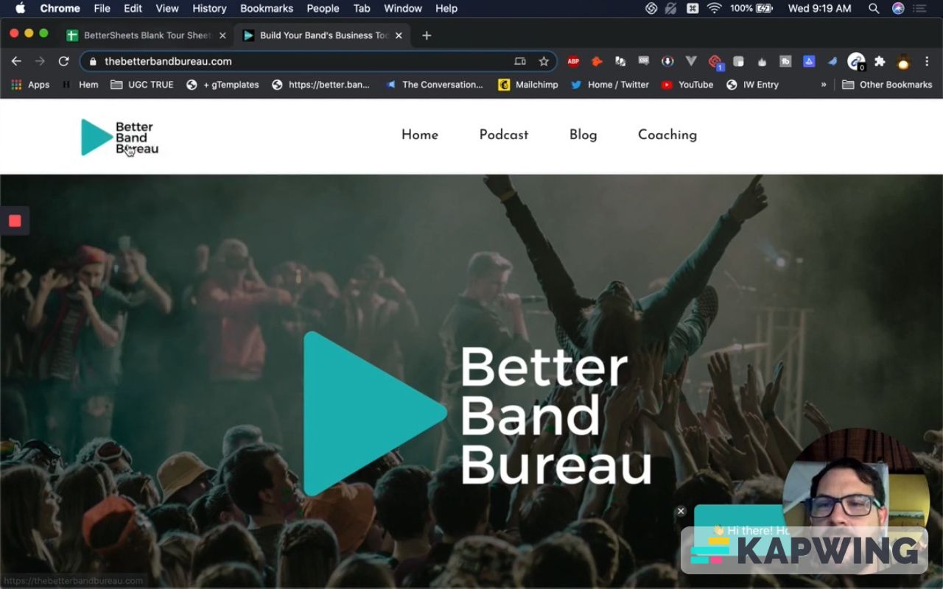The width and height of the screenshot is (943, 589).
Task: View site info via padlock icon
Action: 93,61
